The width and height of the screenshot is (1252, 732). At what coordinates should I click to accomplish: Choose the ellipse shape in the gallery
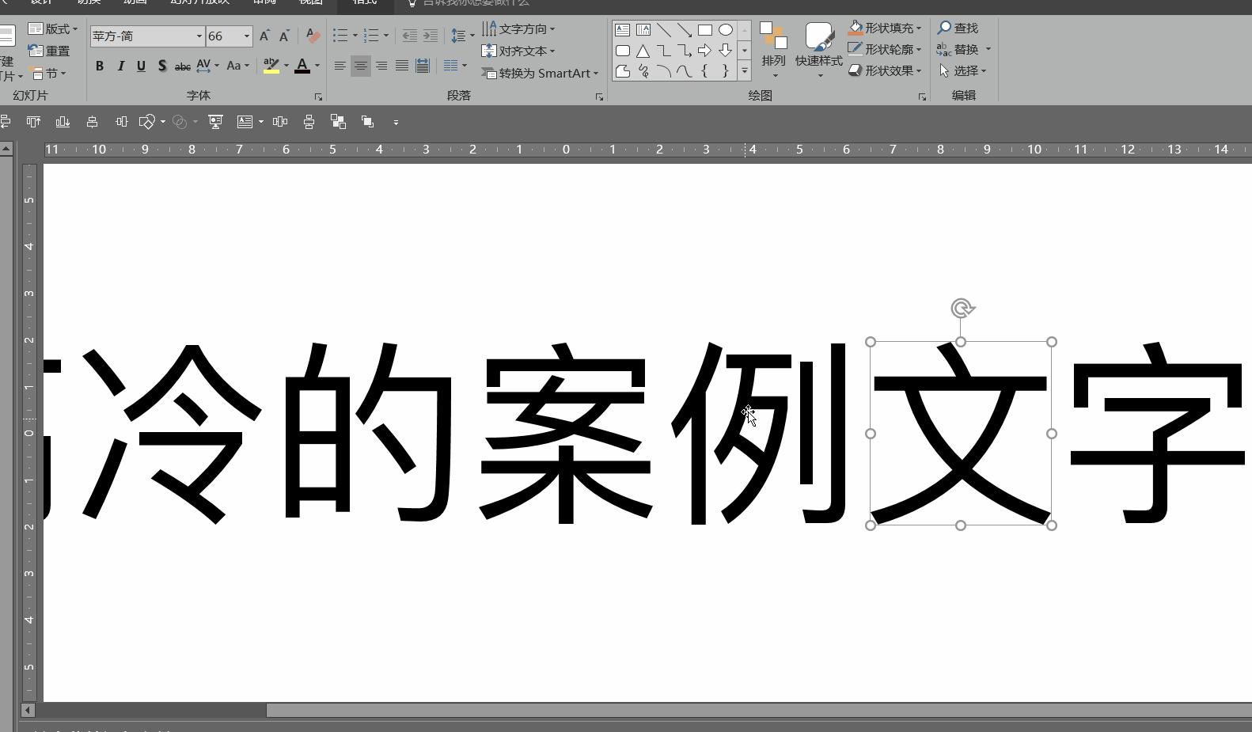click(x=726, y=30)
